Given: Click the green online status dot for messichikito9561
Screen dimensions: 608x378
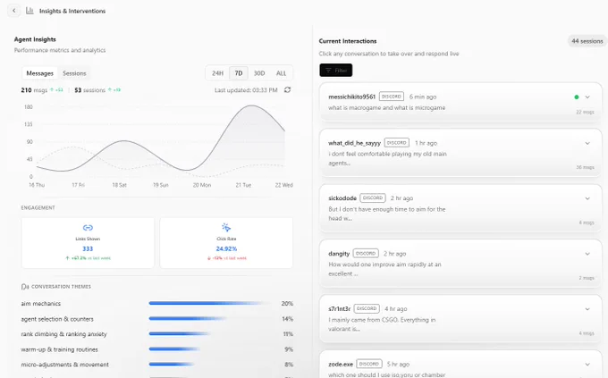Looking at the screenshot, I should (576, 97).
